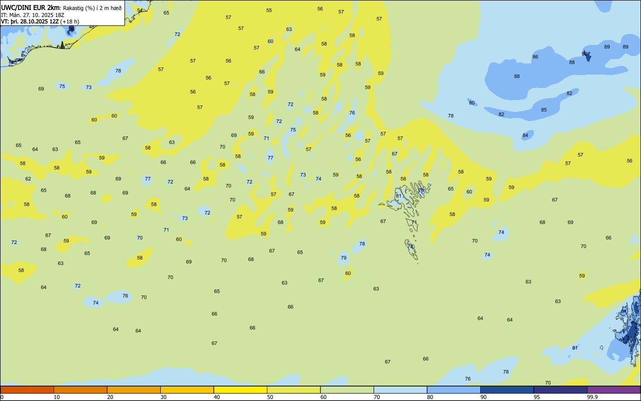Click the 'Rakastig (%) í 2 m hæð' label
This screenshot has width=641, height=401.
pyautogui.click(x=92, y=8)
